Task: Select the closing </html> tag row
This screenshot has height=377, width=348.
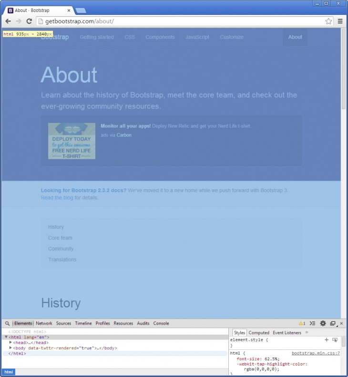Action: pos(115,354)
